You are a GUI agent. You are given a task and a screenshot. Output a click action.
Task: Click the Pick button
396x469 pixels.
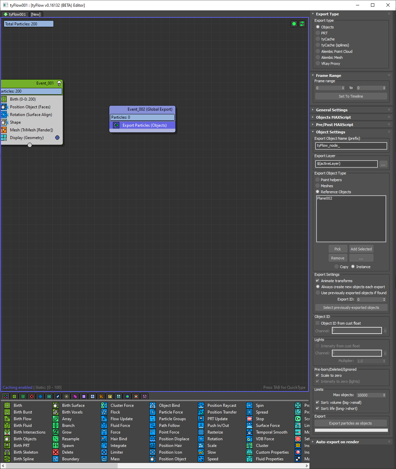[338, 249]
